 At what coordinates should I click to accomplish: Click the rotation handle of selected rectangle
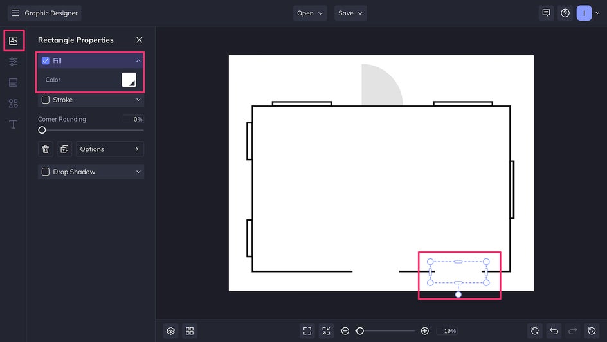(x=458, y=294)
